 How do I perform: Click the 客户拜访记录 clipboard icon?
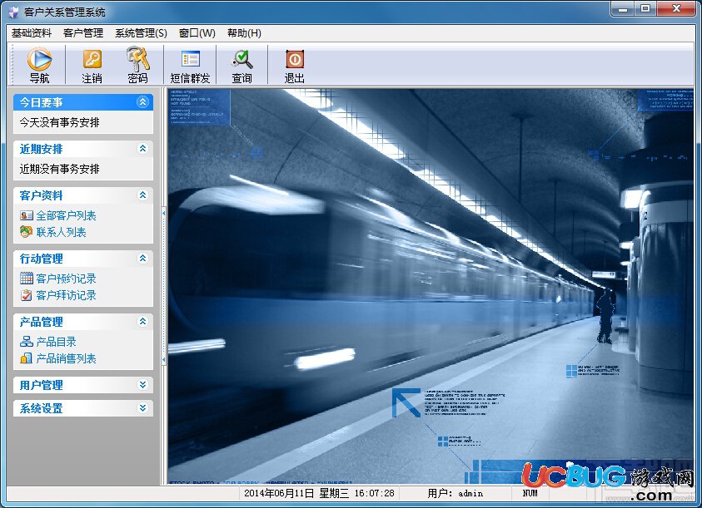coord(27,295)
